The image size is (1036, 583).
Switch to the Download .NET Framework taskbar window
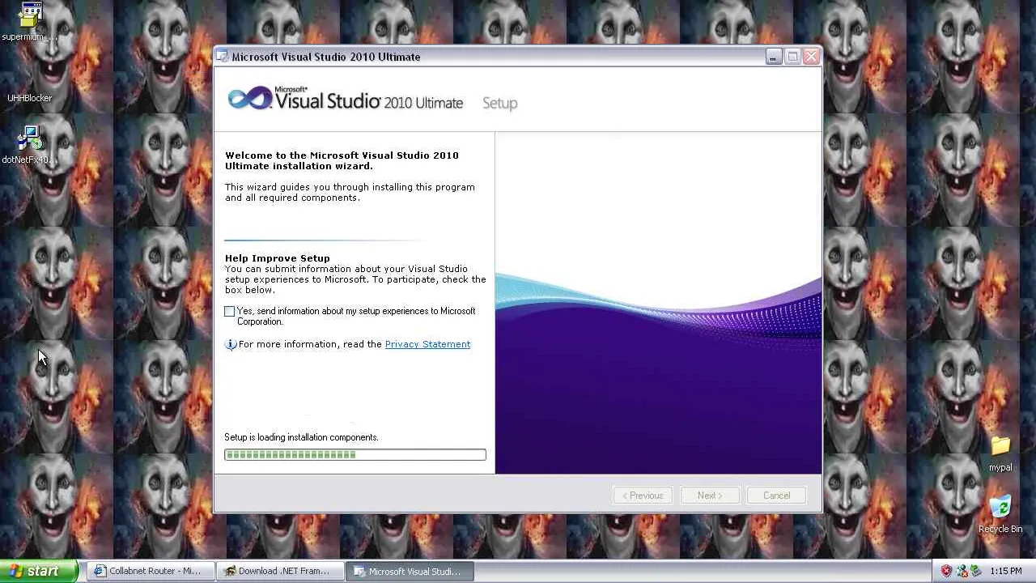pos(280,571)
